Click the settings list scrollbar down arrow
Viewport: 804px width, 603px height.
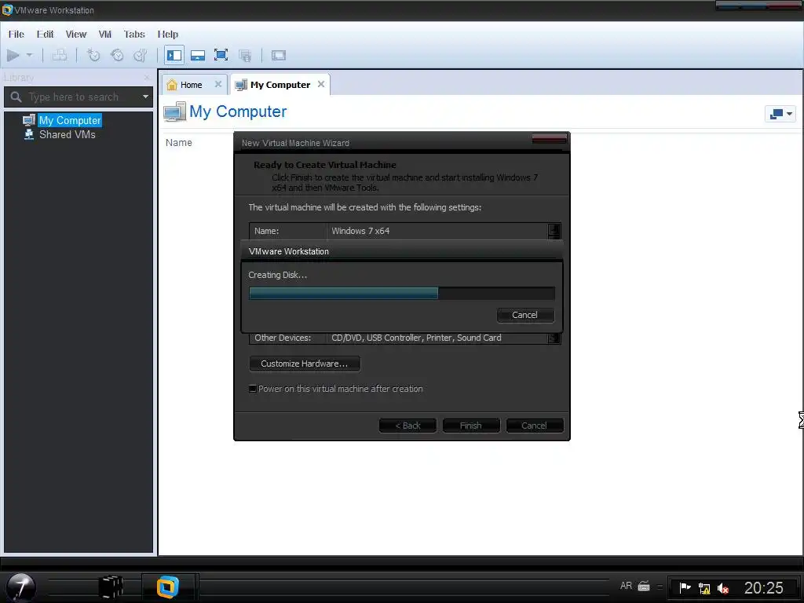(554, 338)
